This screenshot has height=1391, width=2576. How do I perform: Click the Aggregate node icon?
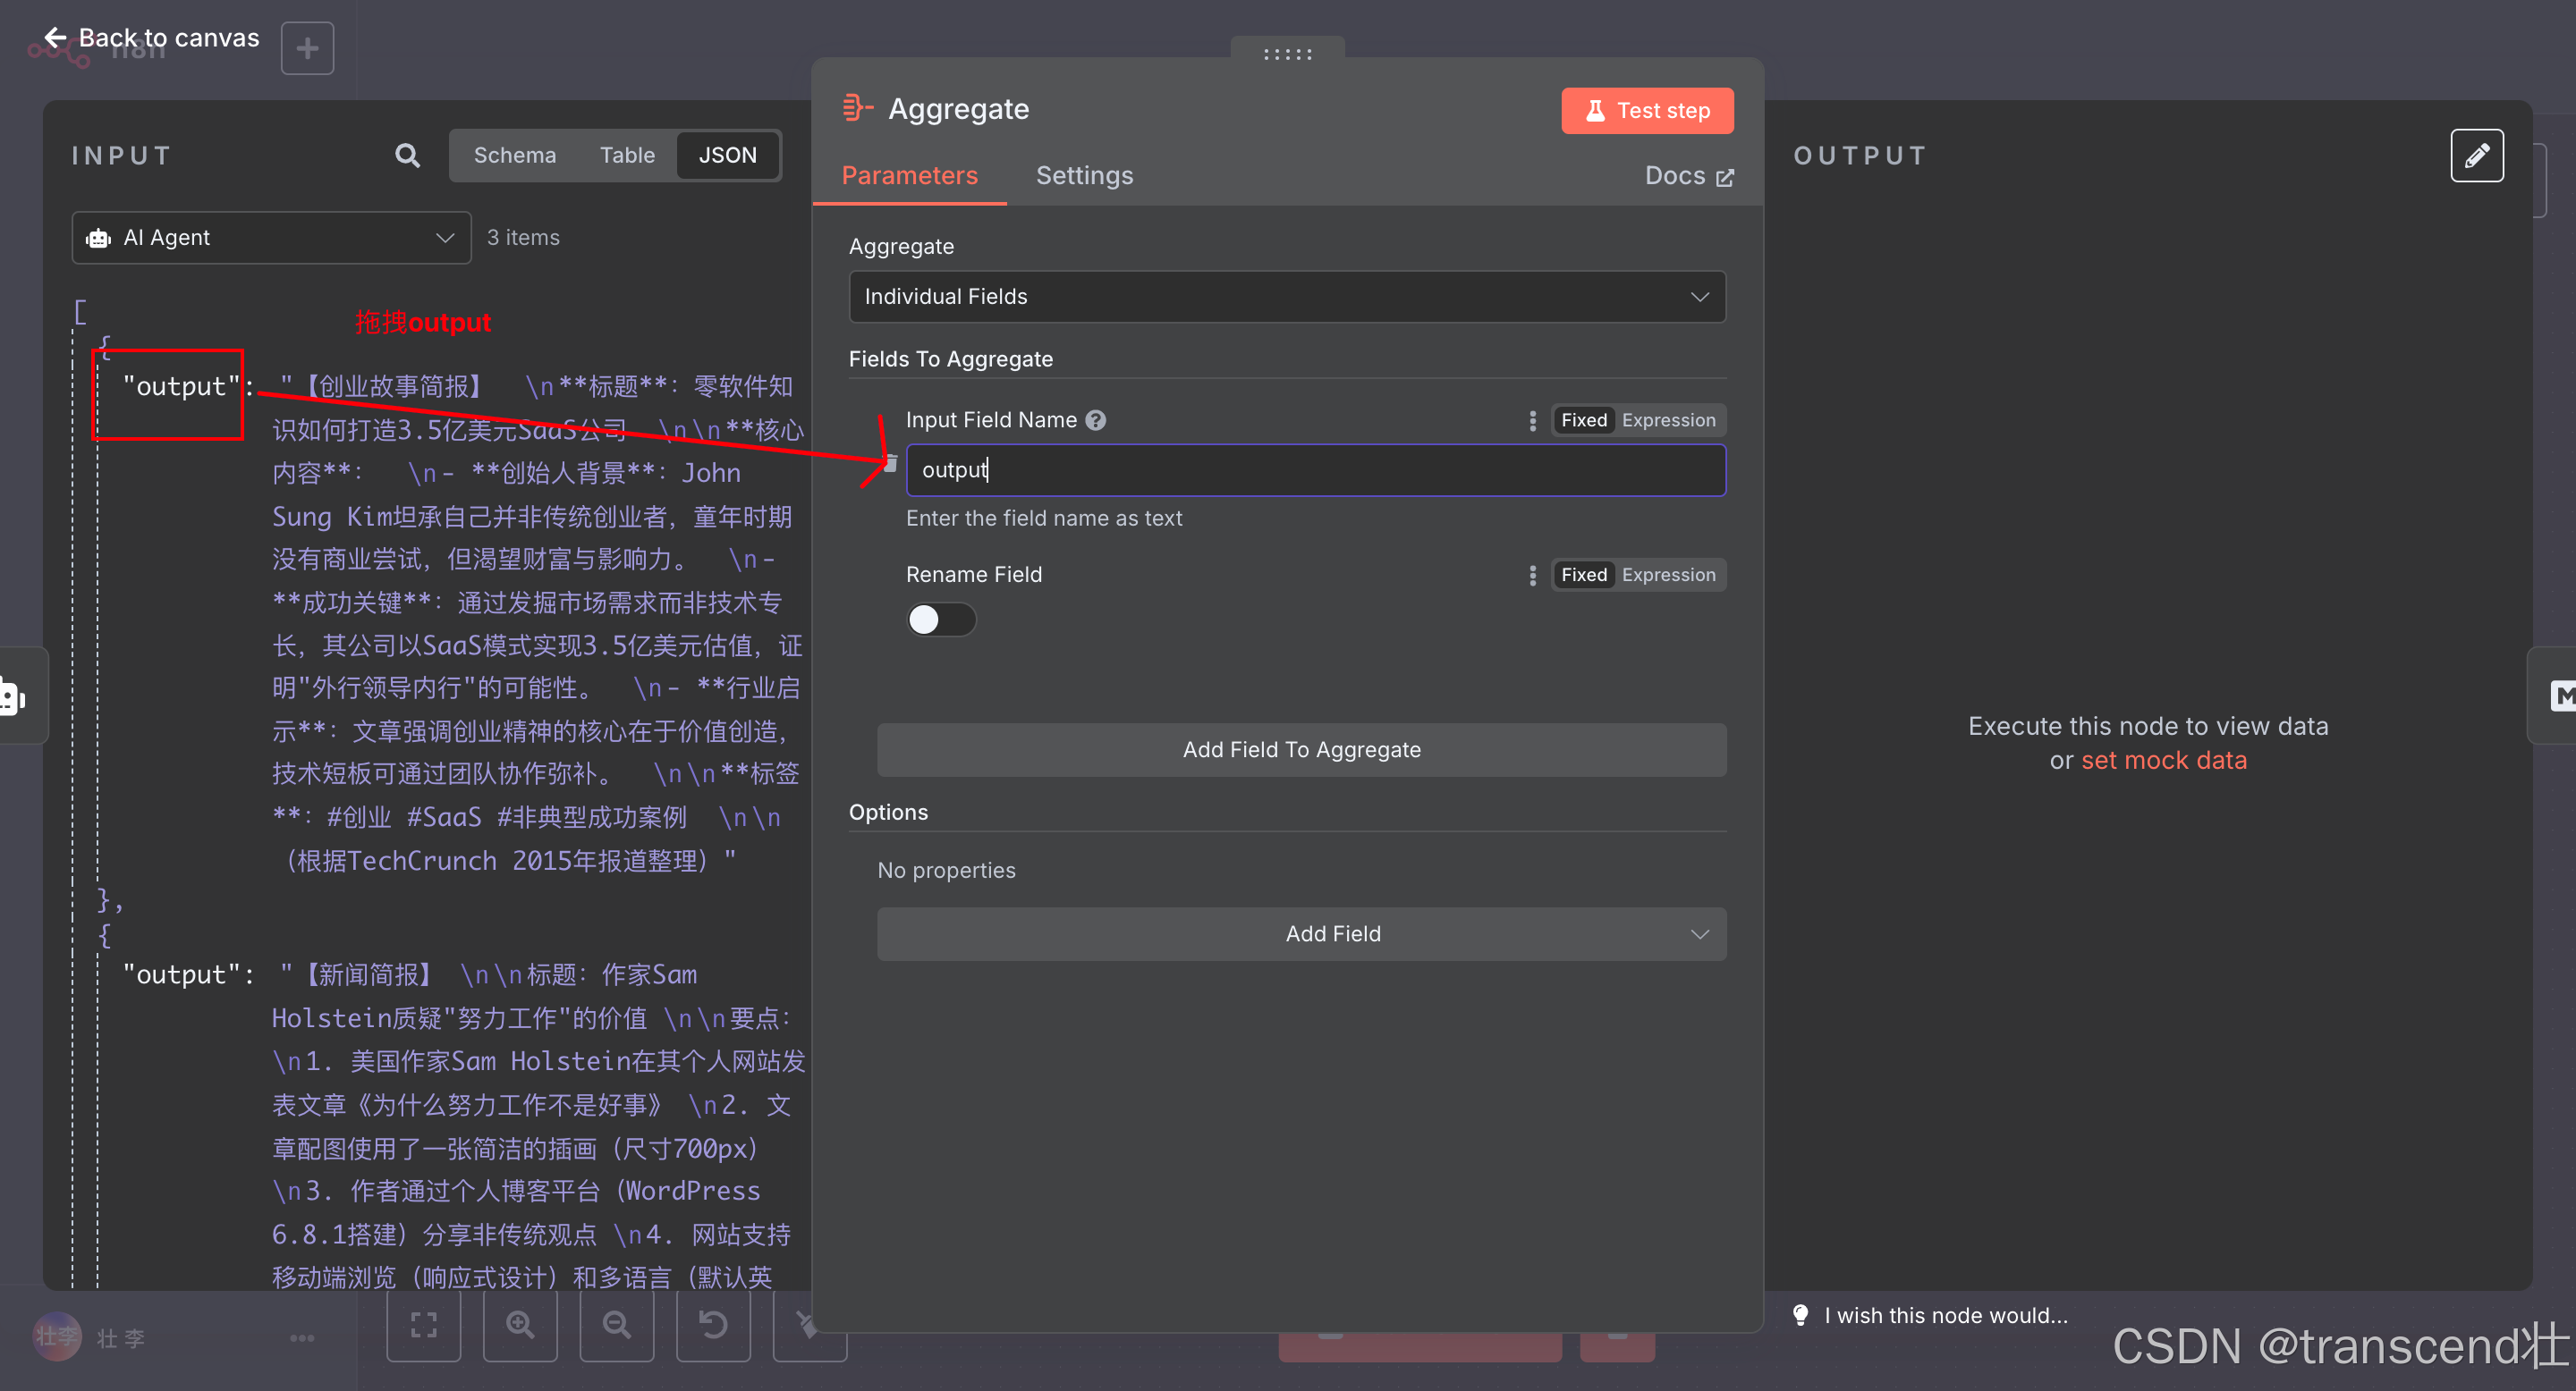pyautogui.click(x=857, y=108)
